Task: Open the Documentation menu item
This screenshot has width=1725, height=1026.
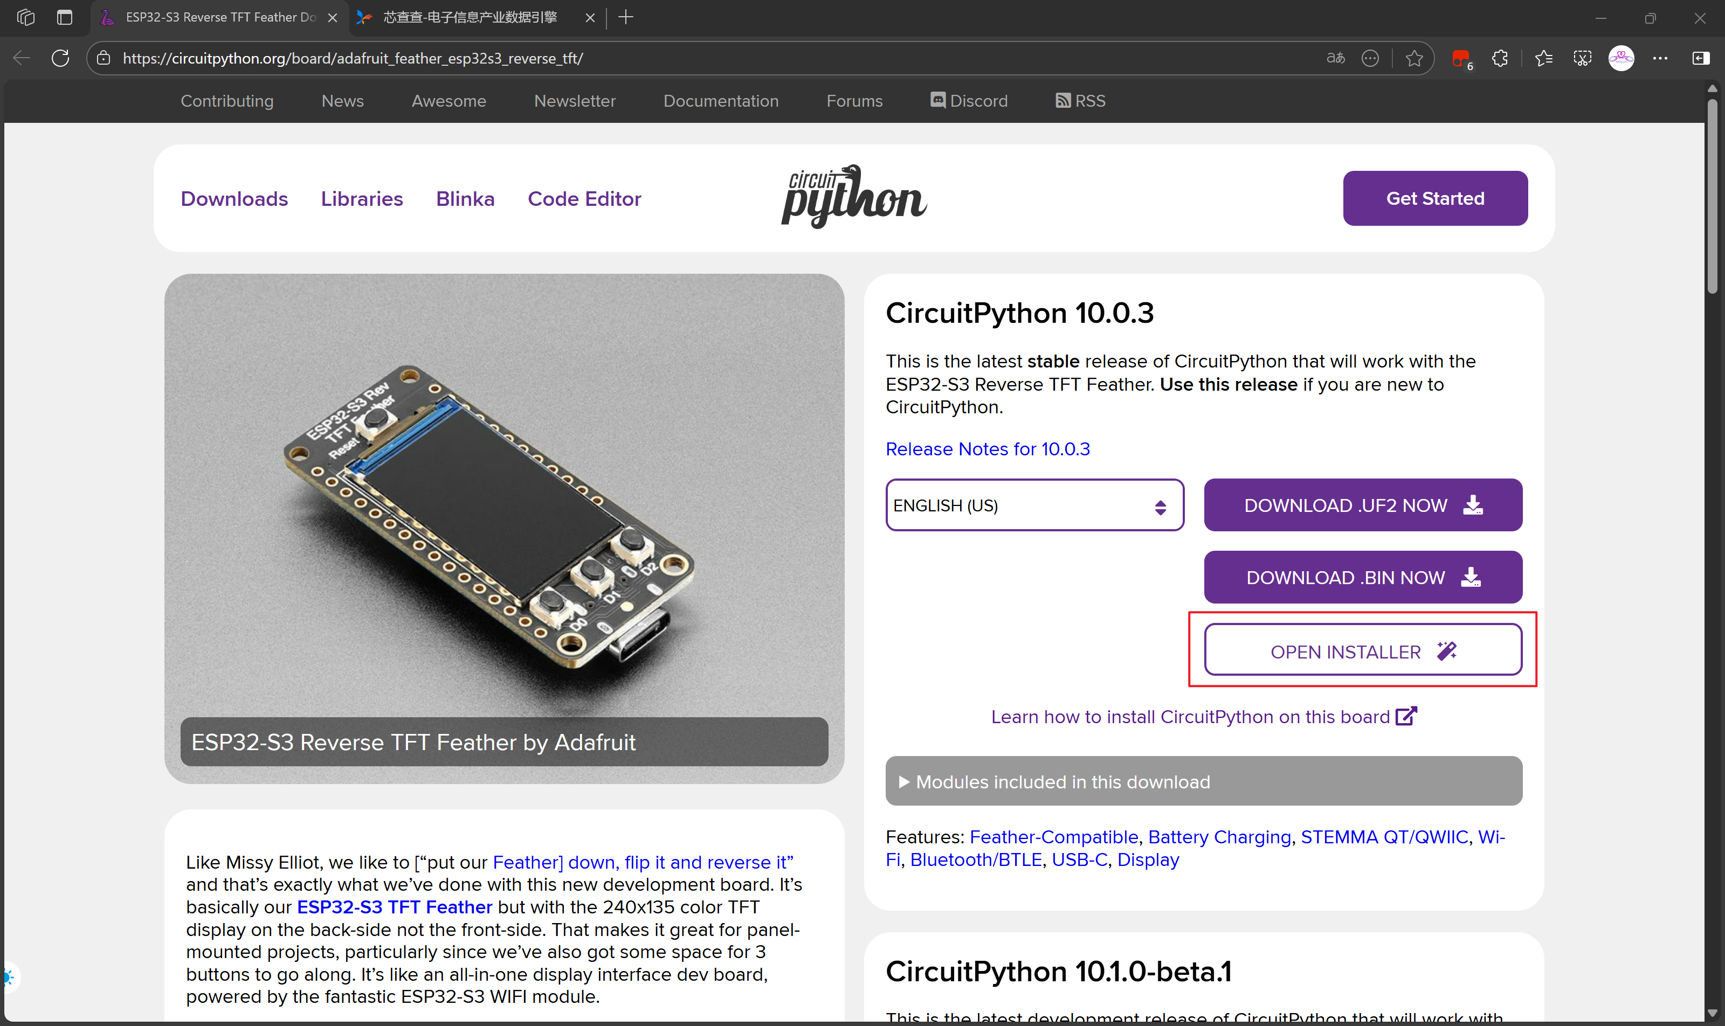Action: coord(721,101)
